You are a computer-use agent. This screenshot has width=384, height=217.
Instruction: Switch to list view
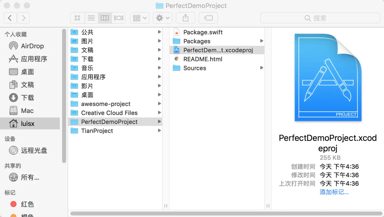coord(91,18)
